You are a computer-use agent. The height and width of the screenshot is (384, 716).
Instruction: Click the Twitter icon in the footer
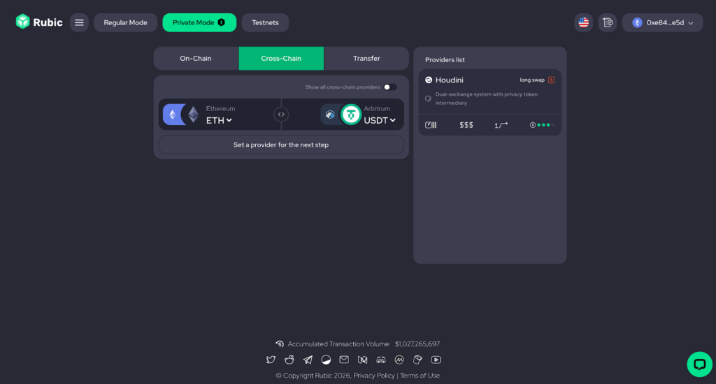click(x=271, y=360)
